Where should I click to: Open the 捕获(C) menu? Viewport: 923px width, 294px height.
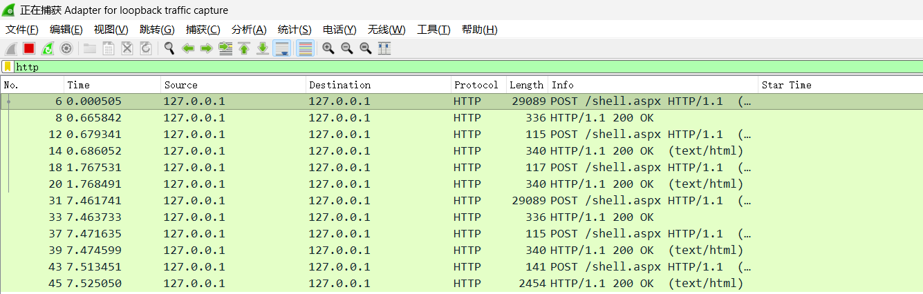(x=203, y=30)
